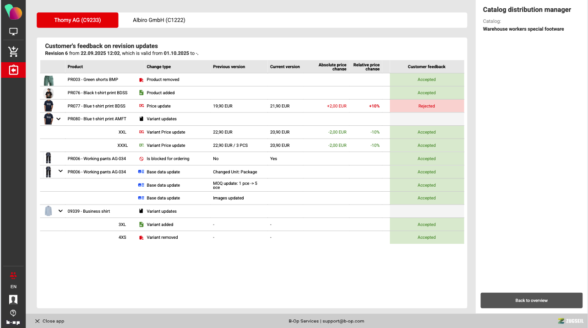588x328 pixels.
Task: Open the add-to-cart icon in sidebar
Action: pyautogui.click(x=13, y=51)
